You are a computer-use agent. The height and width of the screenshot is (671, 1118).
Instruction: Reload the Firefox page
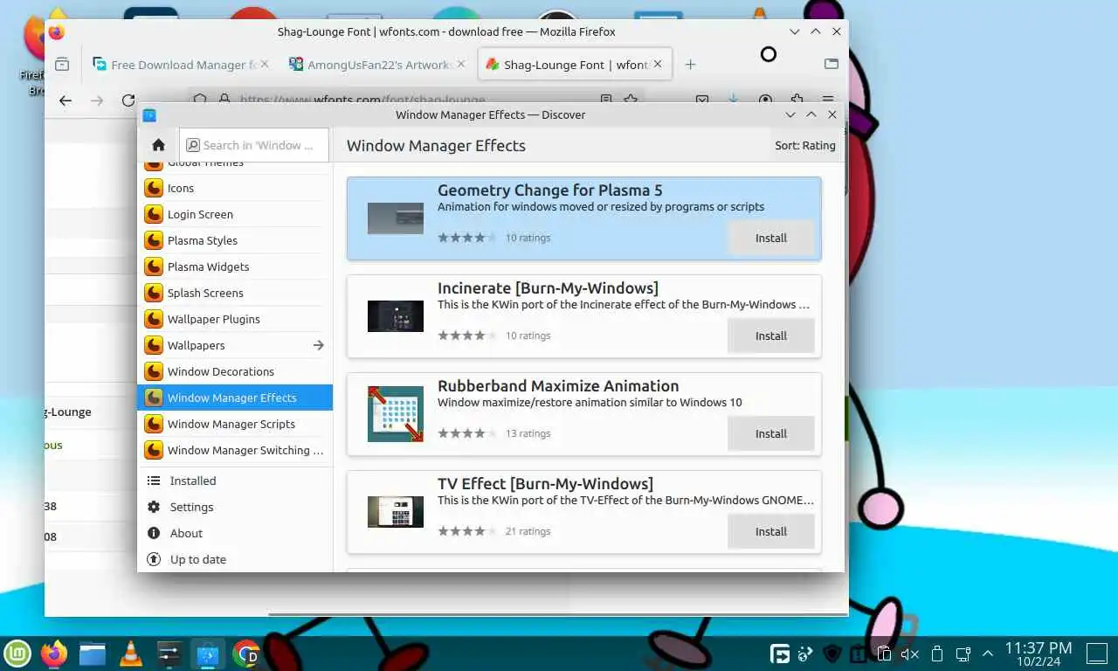click(128, 100)
